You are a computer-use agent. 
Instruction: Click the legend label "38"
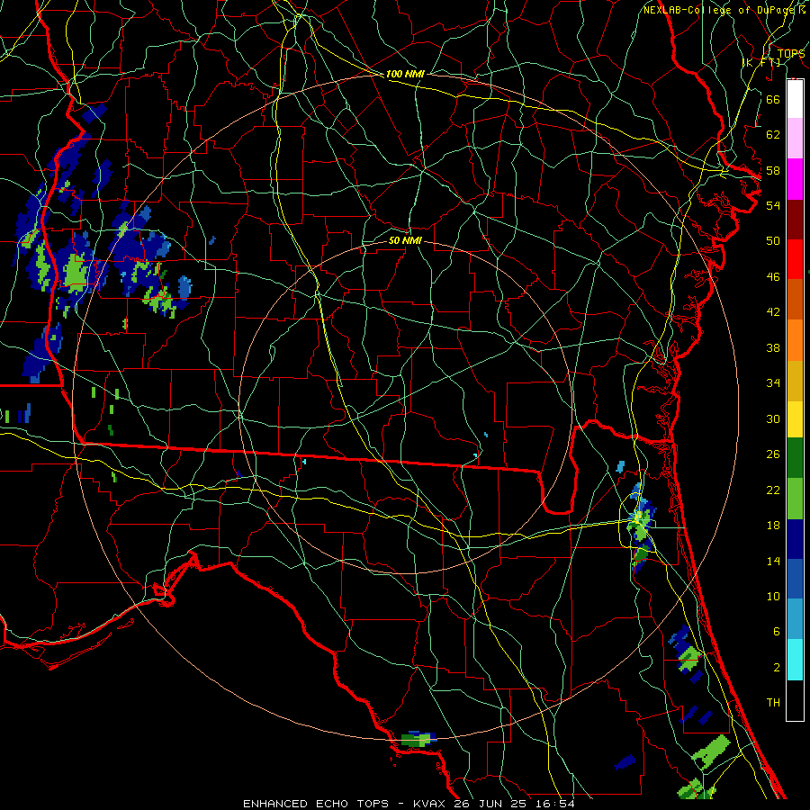tap(773, 347)
